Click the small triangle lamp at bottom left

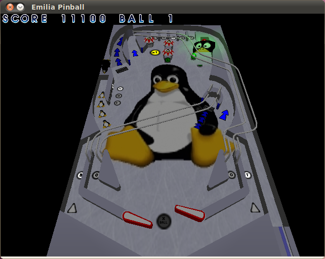tap(72, 208)
